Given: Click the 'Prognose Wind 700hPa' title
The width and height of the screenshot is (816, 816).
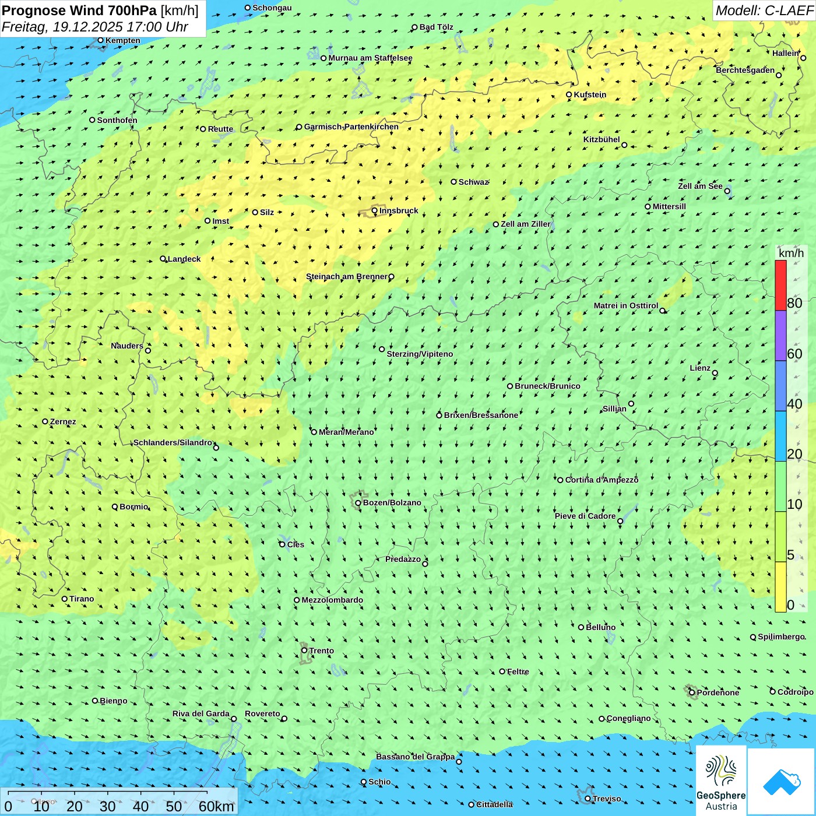Looking at the screenshot, I should click(79, 10).
